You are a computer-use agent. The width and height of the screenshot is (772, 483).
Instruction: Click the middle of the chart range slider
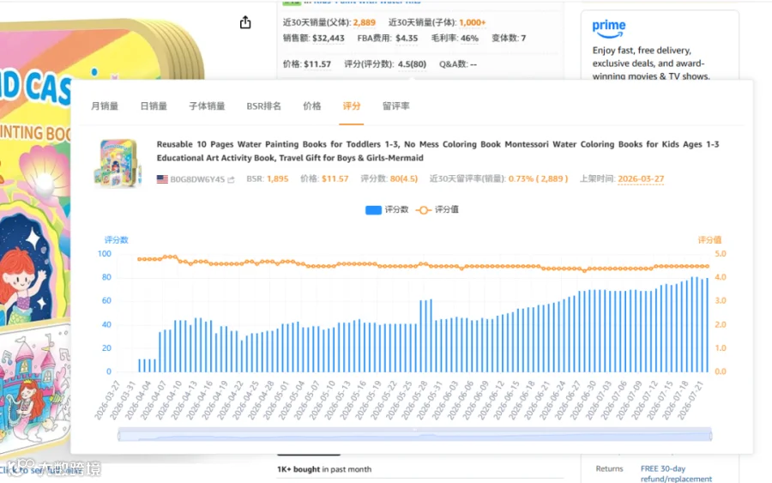coord(414,435)
